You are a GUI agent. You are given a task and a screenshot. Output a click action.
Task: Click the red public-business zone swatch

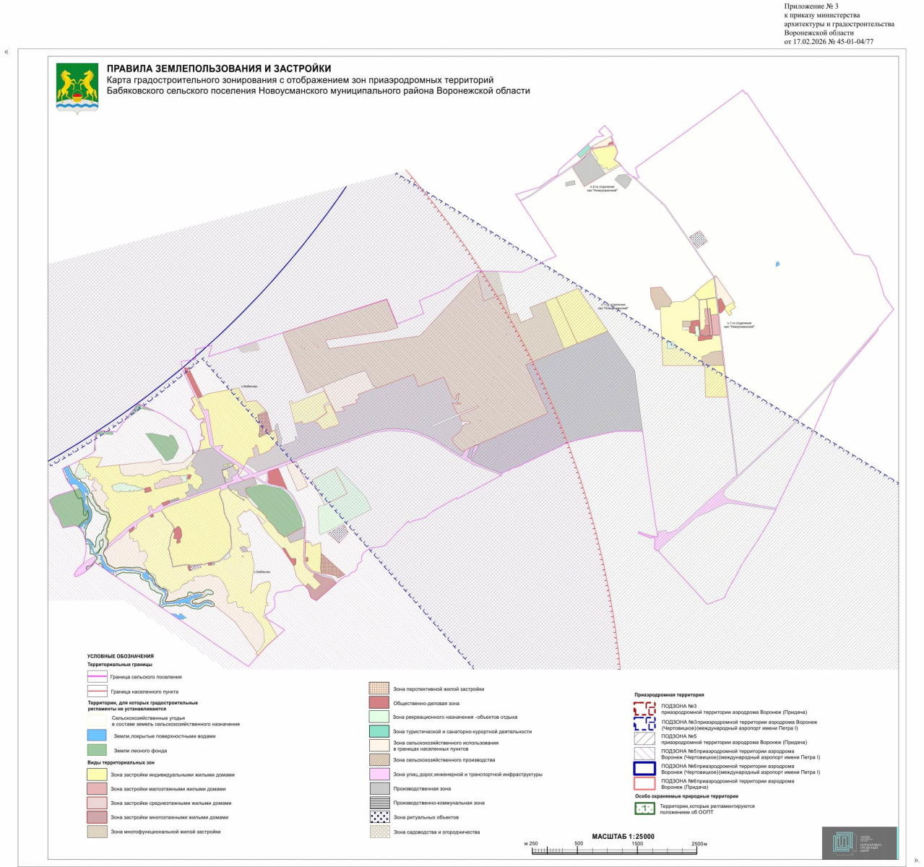tap(379, 702)
